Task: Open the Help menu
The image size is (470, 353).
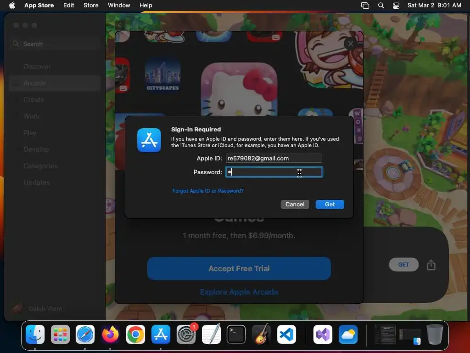Action: point(145,5)
